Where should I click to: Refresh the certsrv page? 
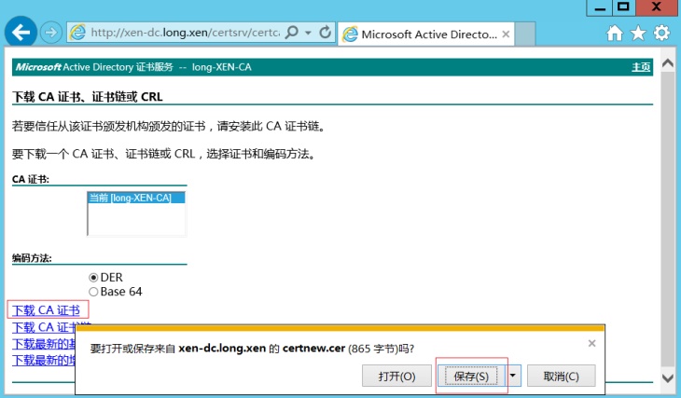(x=325, y=32)
